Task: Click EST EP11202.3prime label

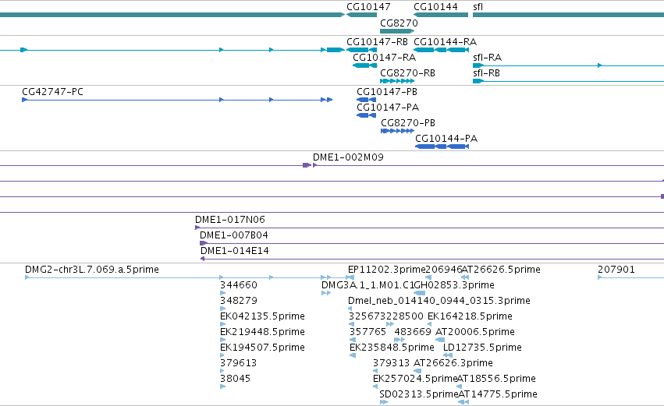Action: coord(386,270)
